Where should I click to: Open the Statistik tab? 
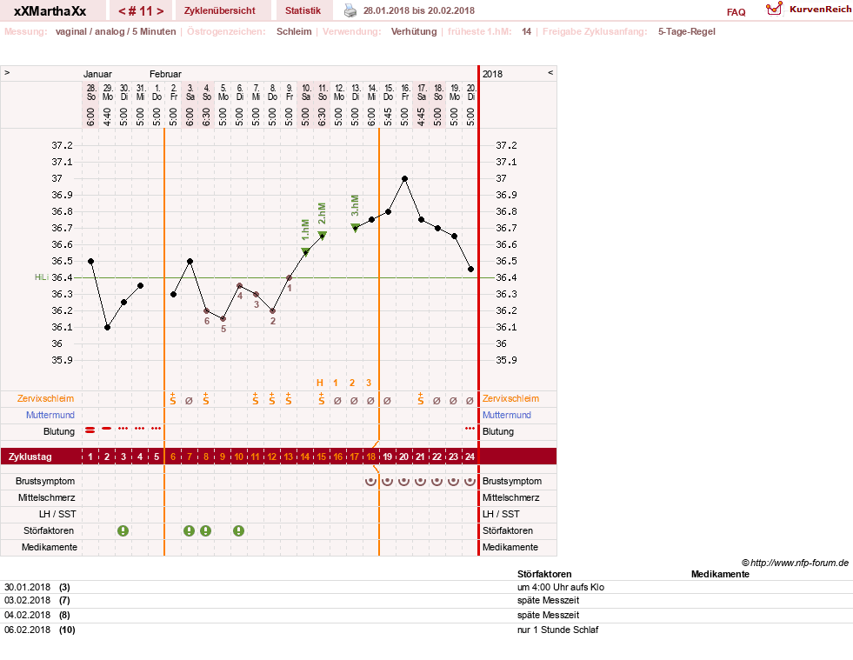(x=303, y=10)
